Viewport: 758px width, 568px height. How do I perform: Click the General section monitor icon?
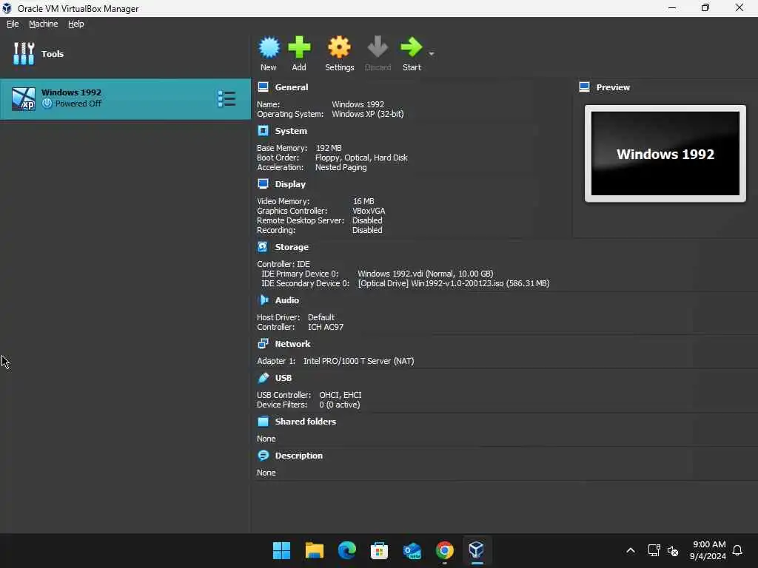pyautogui.click(x=263, y=87)
